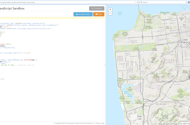The height and width of the screenshot is (125, 190).
Task: Click the Visitacion Valley map label
Action: 179,100
